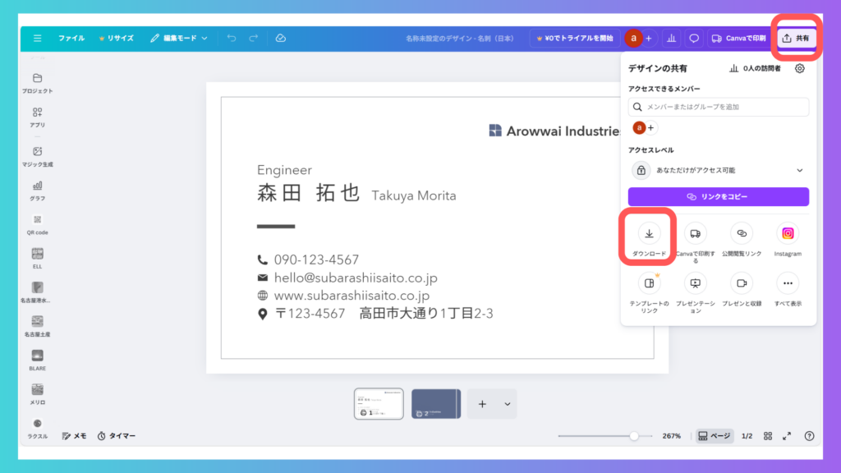841x473 pixels.
Task: Toggle the notes (メモ) panel
Action: (74, 436)
